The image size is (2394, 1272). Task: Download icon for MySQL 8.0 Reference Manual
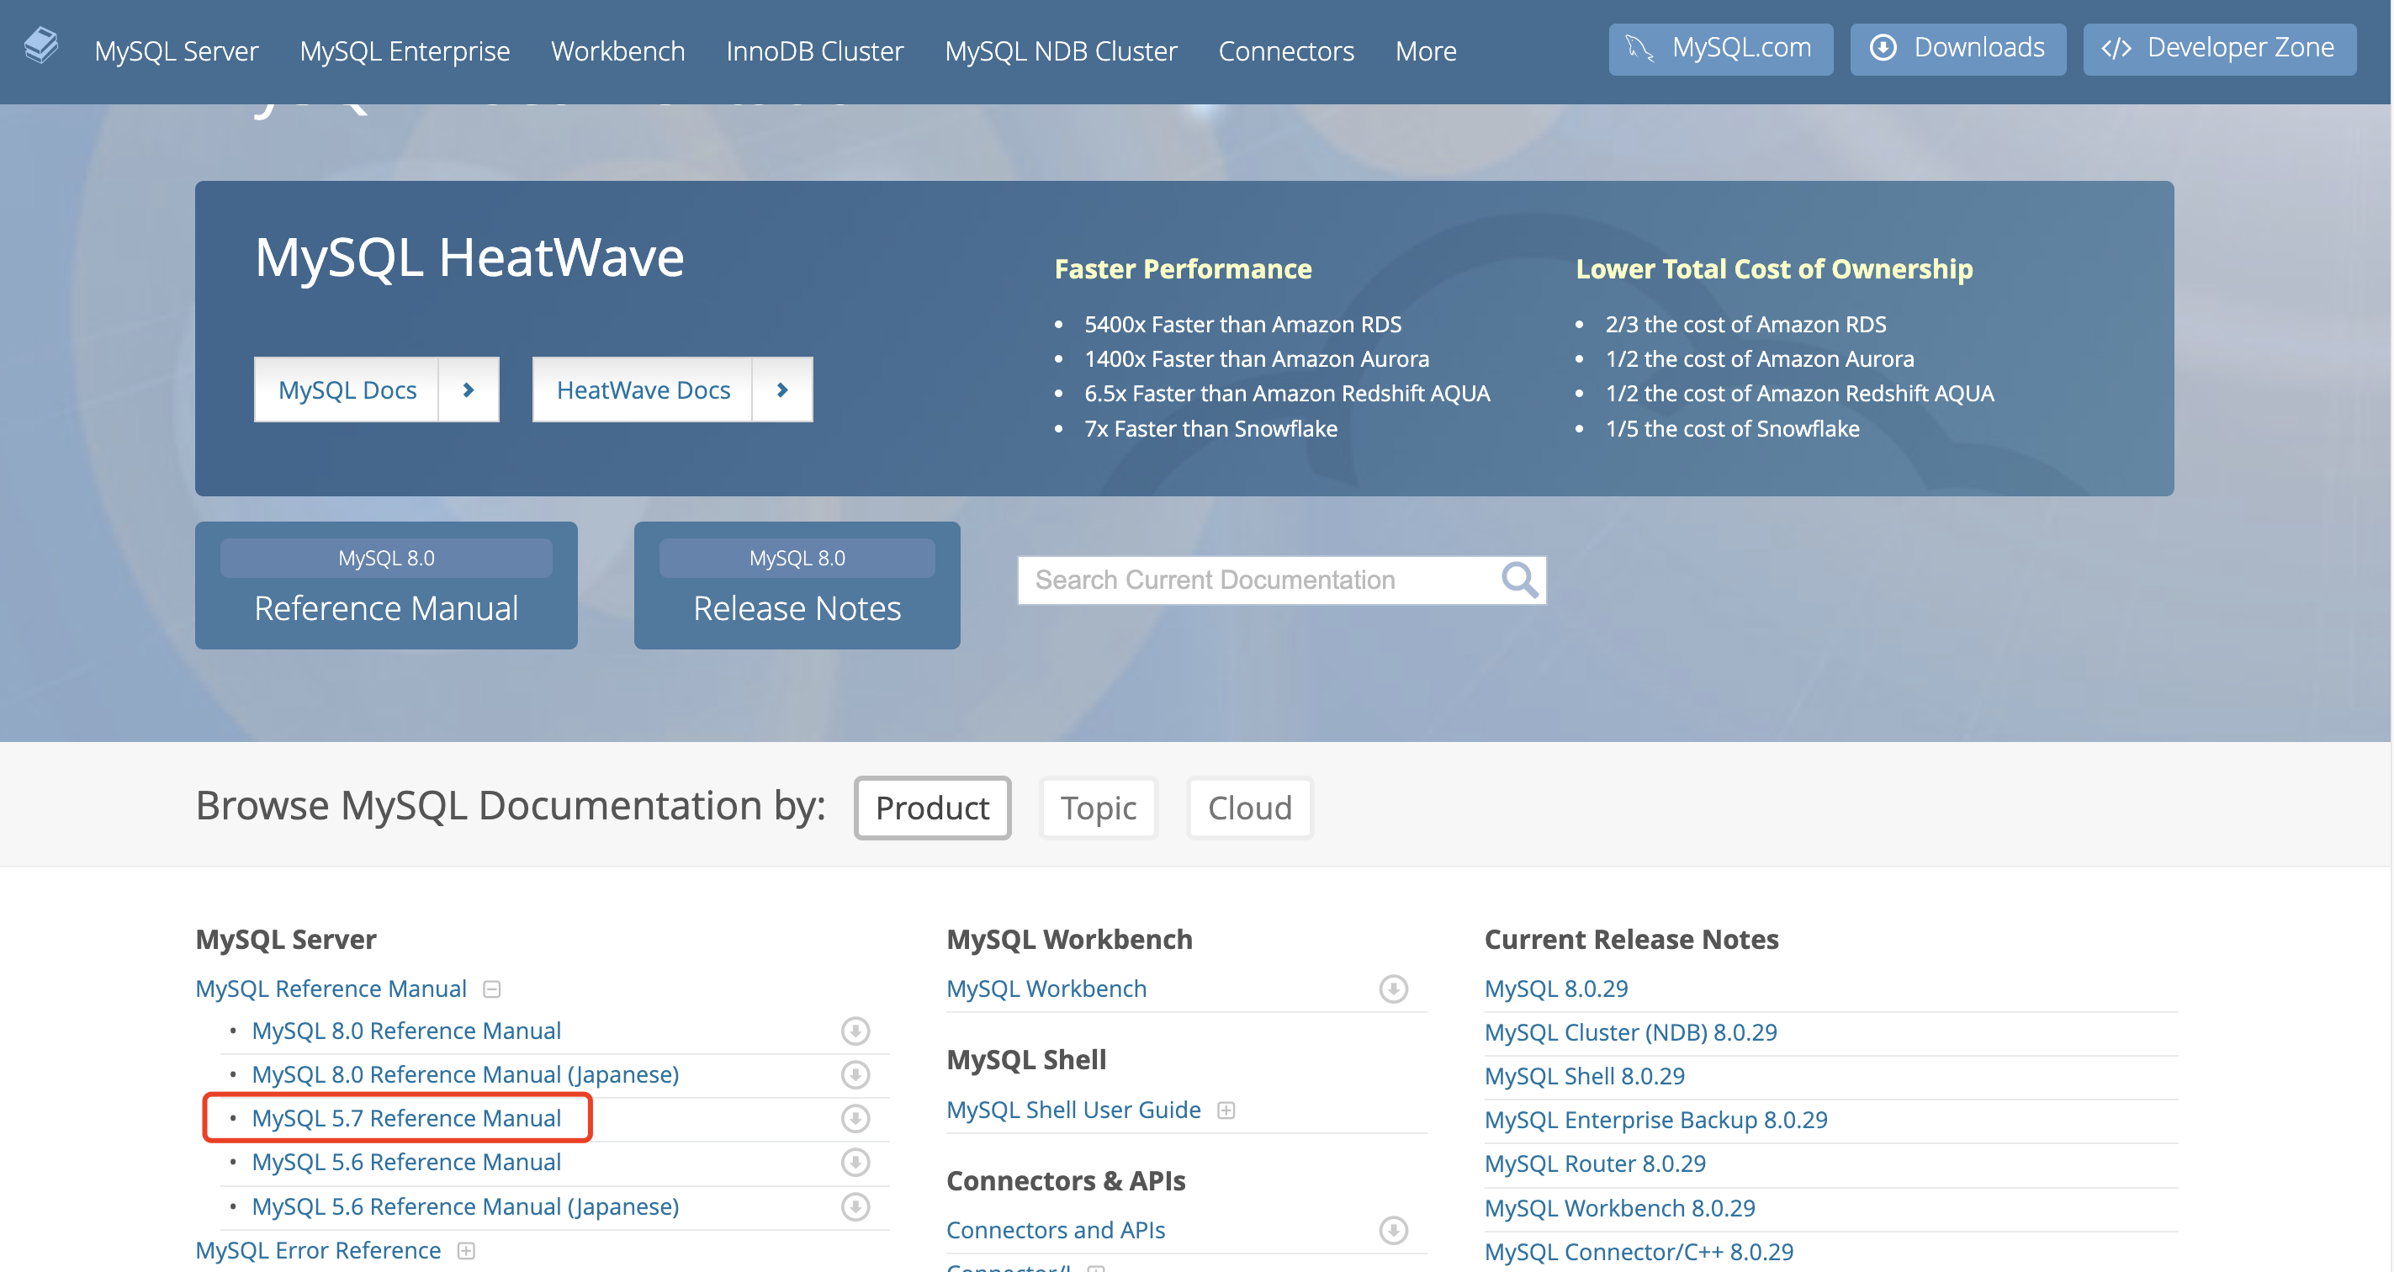click(x=855, y=1031)
